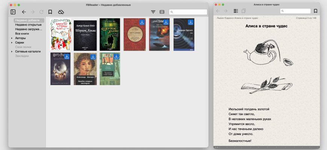Screen dimensions: 327x150
Task: Open bookmarks from the library toolbar
Action: click(x=50, y=12)
